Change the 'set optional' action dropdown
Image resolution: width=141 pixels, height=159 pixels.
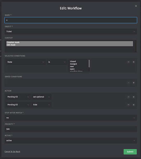tap(41, 97)
